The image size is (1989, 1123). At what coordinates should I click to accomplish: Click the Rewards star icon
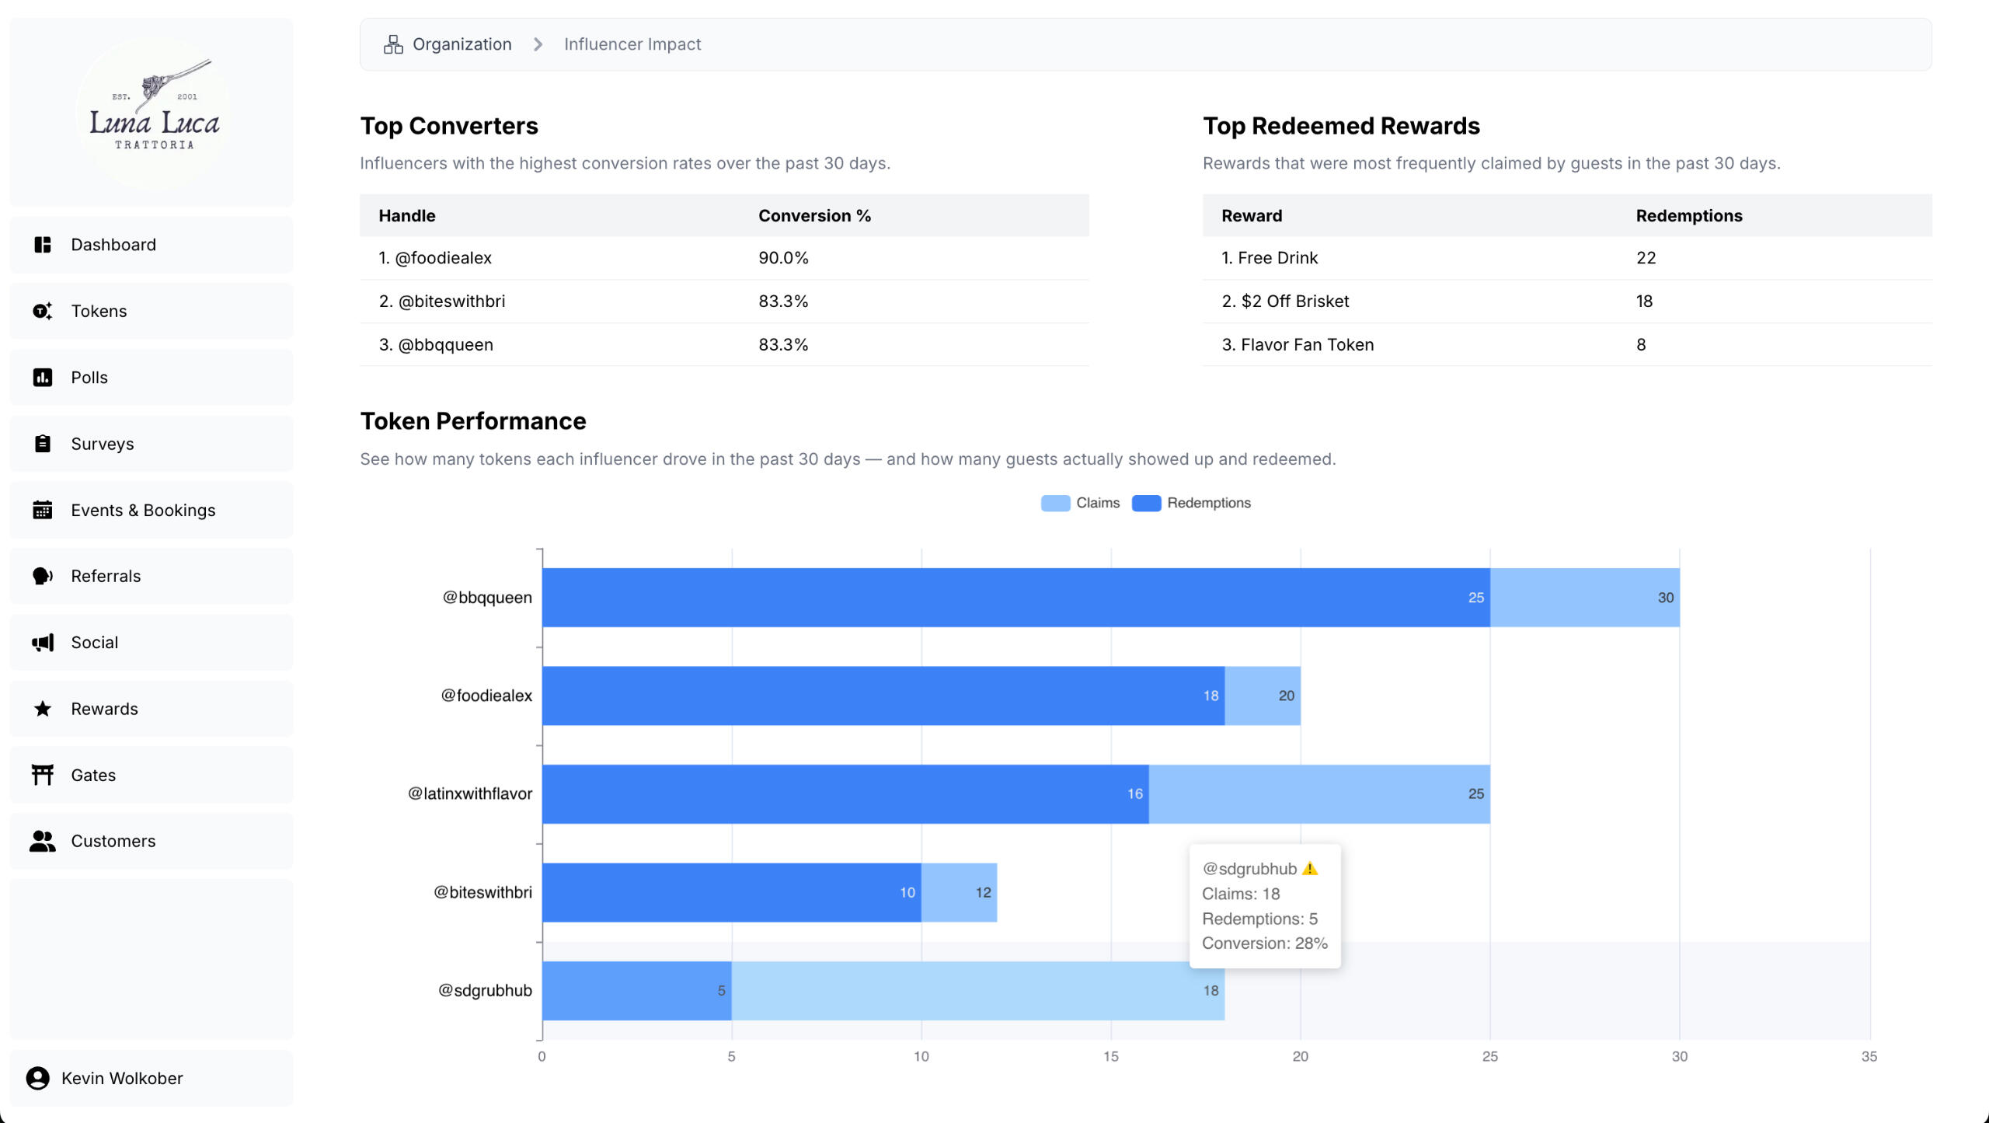[43, 709]
